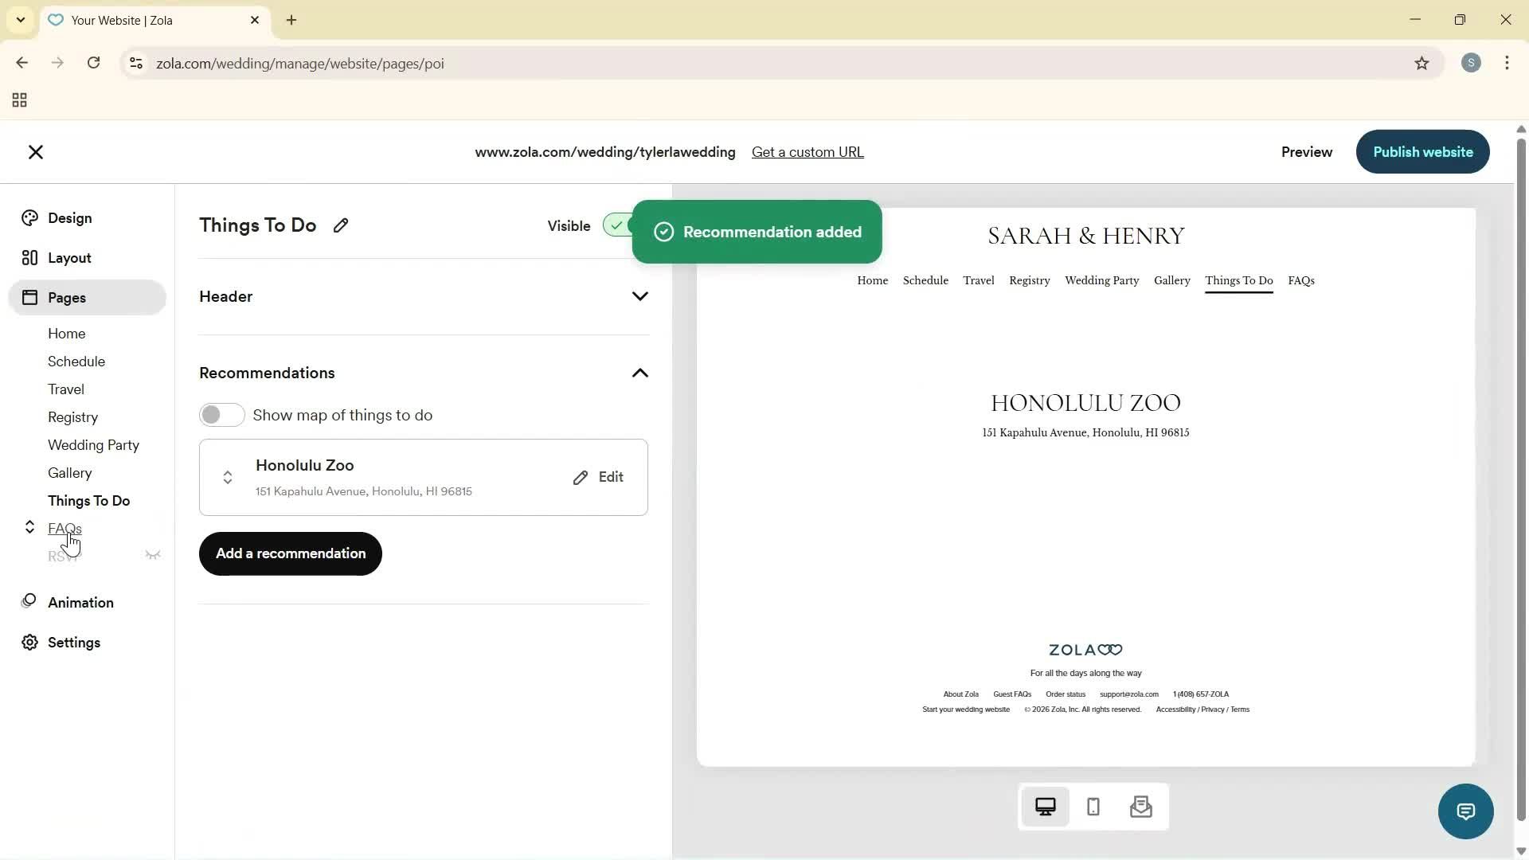Switch preview to mobile view
This screenshot has height=860, width=1529.
coord(1093,807)
